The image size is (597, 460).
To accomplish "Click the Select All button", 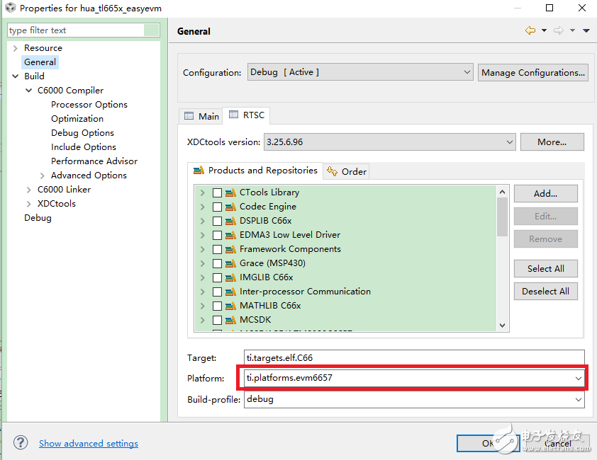I will [546, 268].
